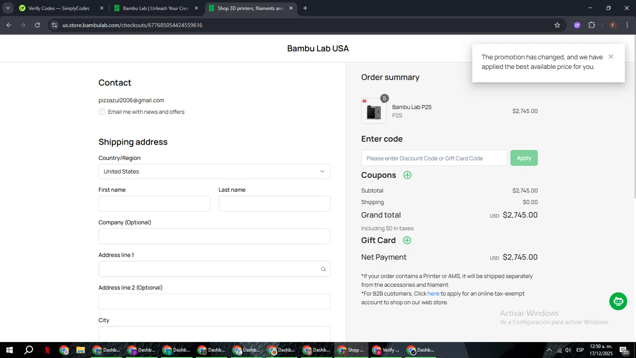View site information icon in address bar
Image resolution: width=636 pixels, height=358 pixels.
point(54,25)
